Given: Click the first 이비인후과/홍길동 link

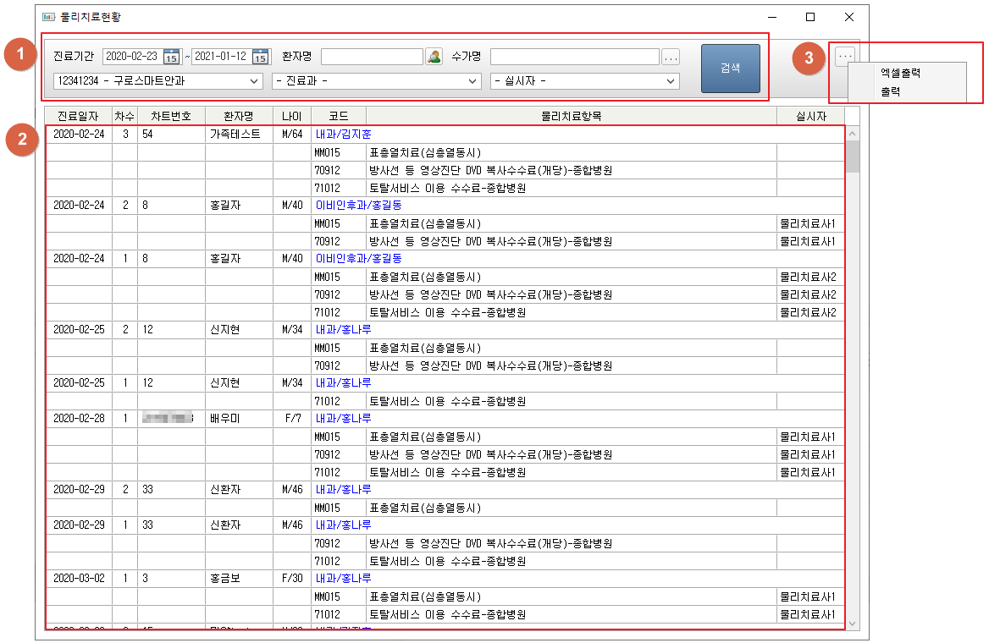Looking at the screenshot, I should pos(358,206).
